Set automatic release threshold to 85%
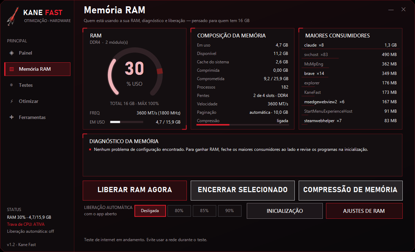 pos(204,211)
